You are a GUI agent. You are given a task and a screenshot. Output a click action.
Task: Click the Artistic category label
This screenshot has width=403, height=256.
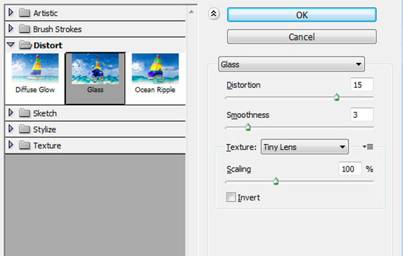(46, 13)
